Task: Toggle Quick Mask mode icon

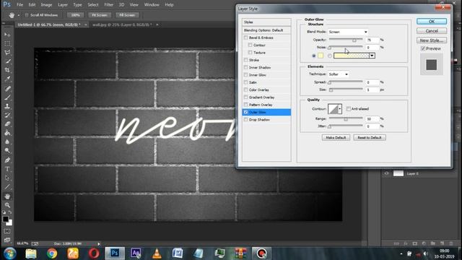Action: [7, 231]
